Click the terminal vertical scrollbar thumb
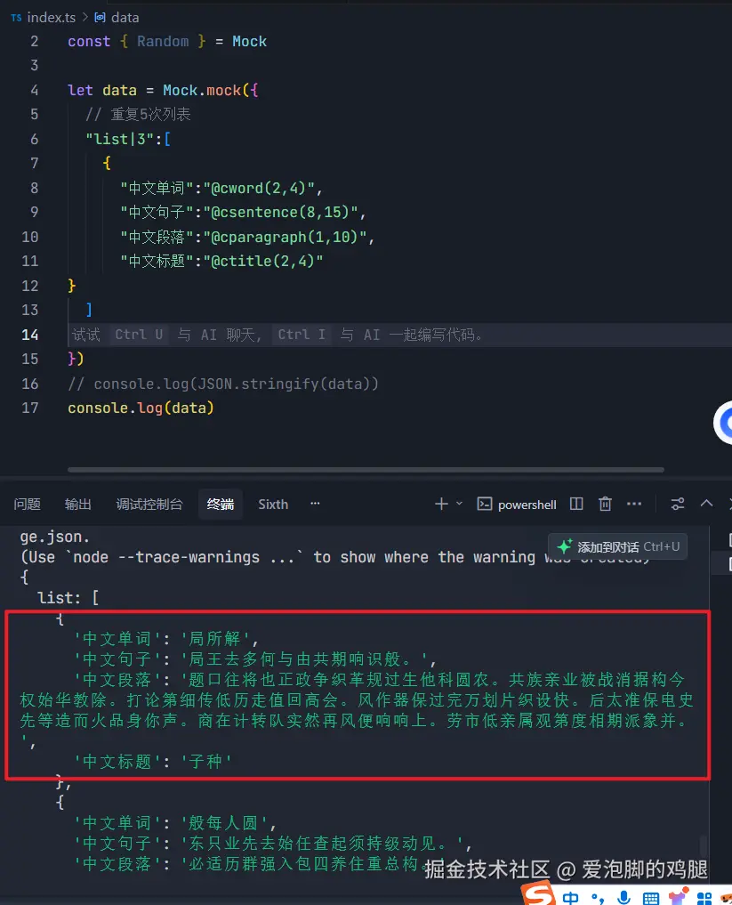The width and height of the screenshot is (732, 905). [x=704, y=846]
